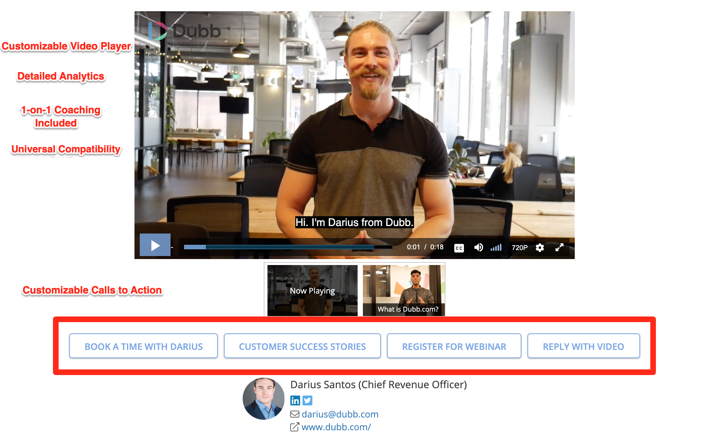
Task: Click the external link icon beside website
Action: (295, 427)
